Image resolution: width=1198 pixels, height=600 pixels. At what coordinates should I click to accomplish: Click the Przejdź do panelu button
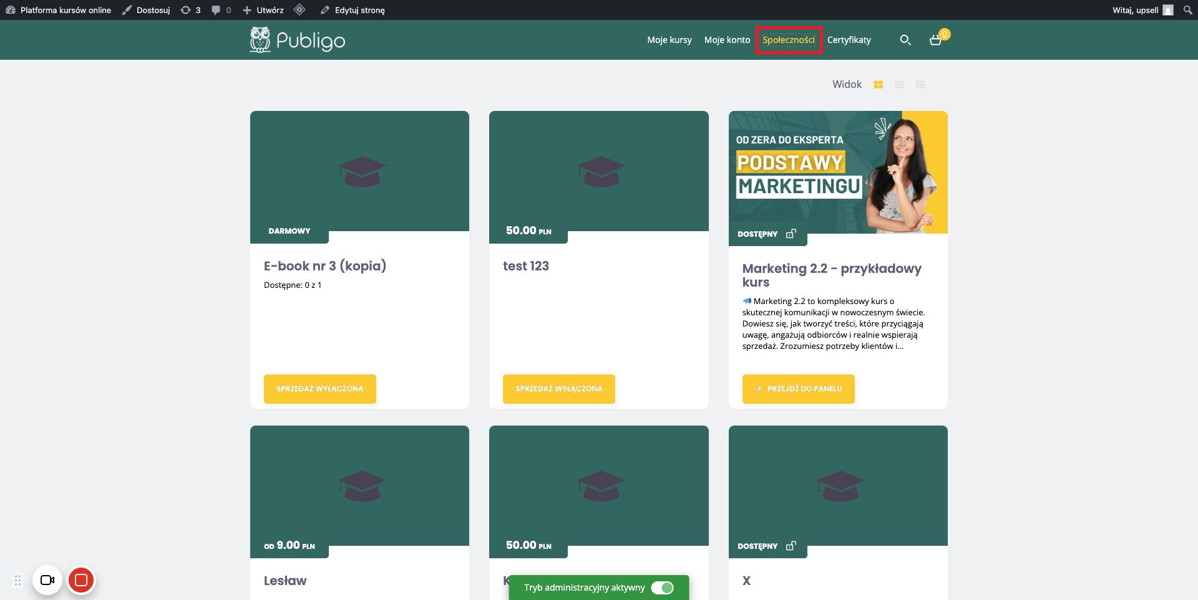pyautogui.click(x=798, y=389)
